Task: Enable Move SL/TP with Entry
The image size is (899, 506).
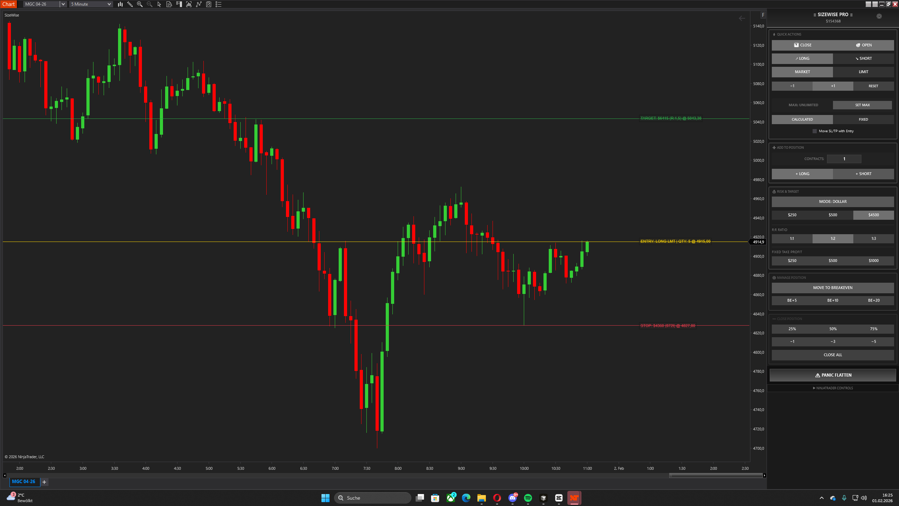Action: click(814, 131)
